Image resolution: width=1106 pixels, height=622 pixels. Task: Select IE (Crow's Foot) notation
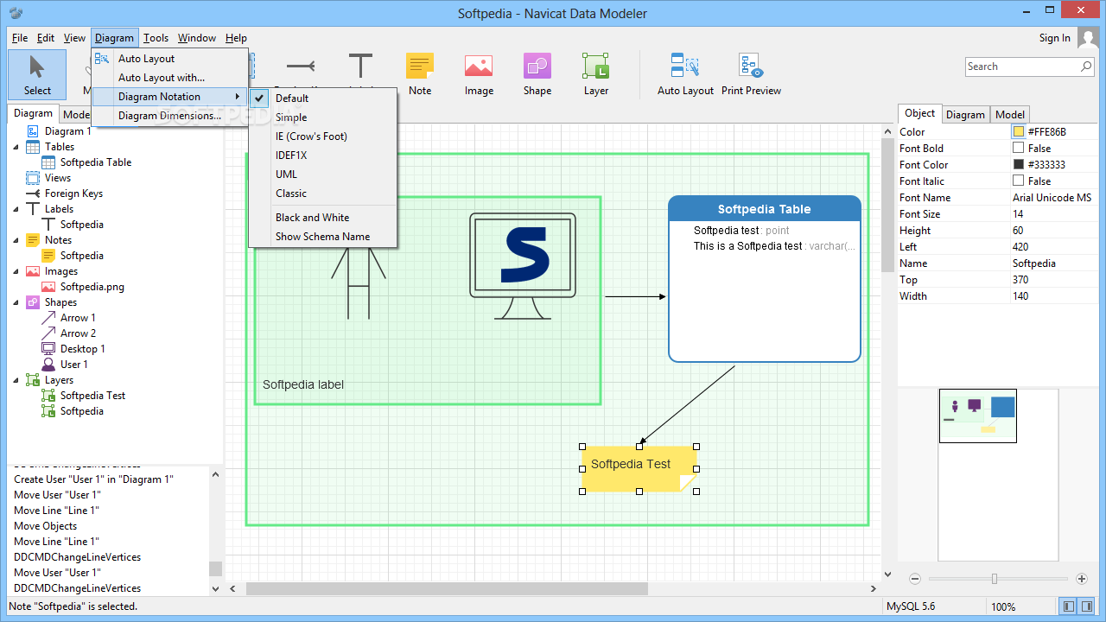pyautogui.click(x=322, y=136)
